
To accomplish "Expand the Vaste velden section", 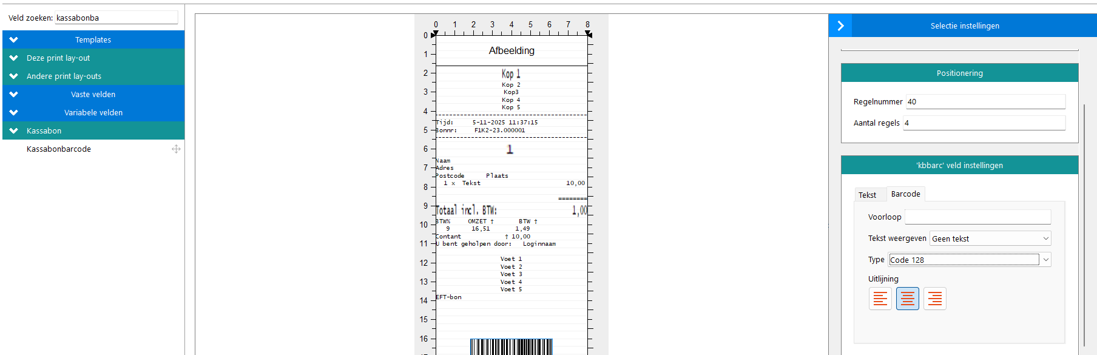I will click(14, 95).
